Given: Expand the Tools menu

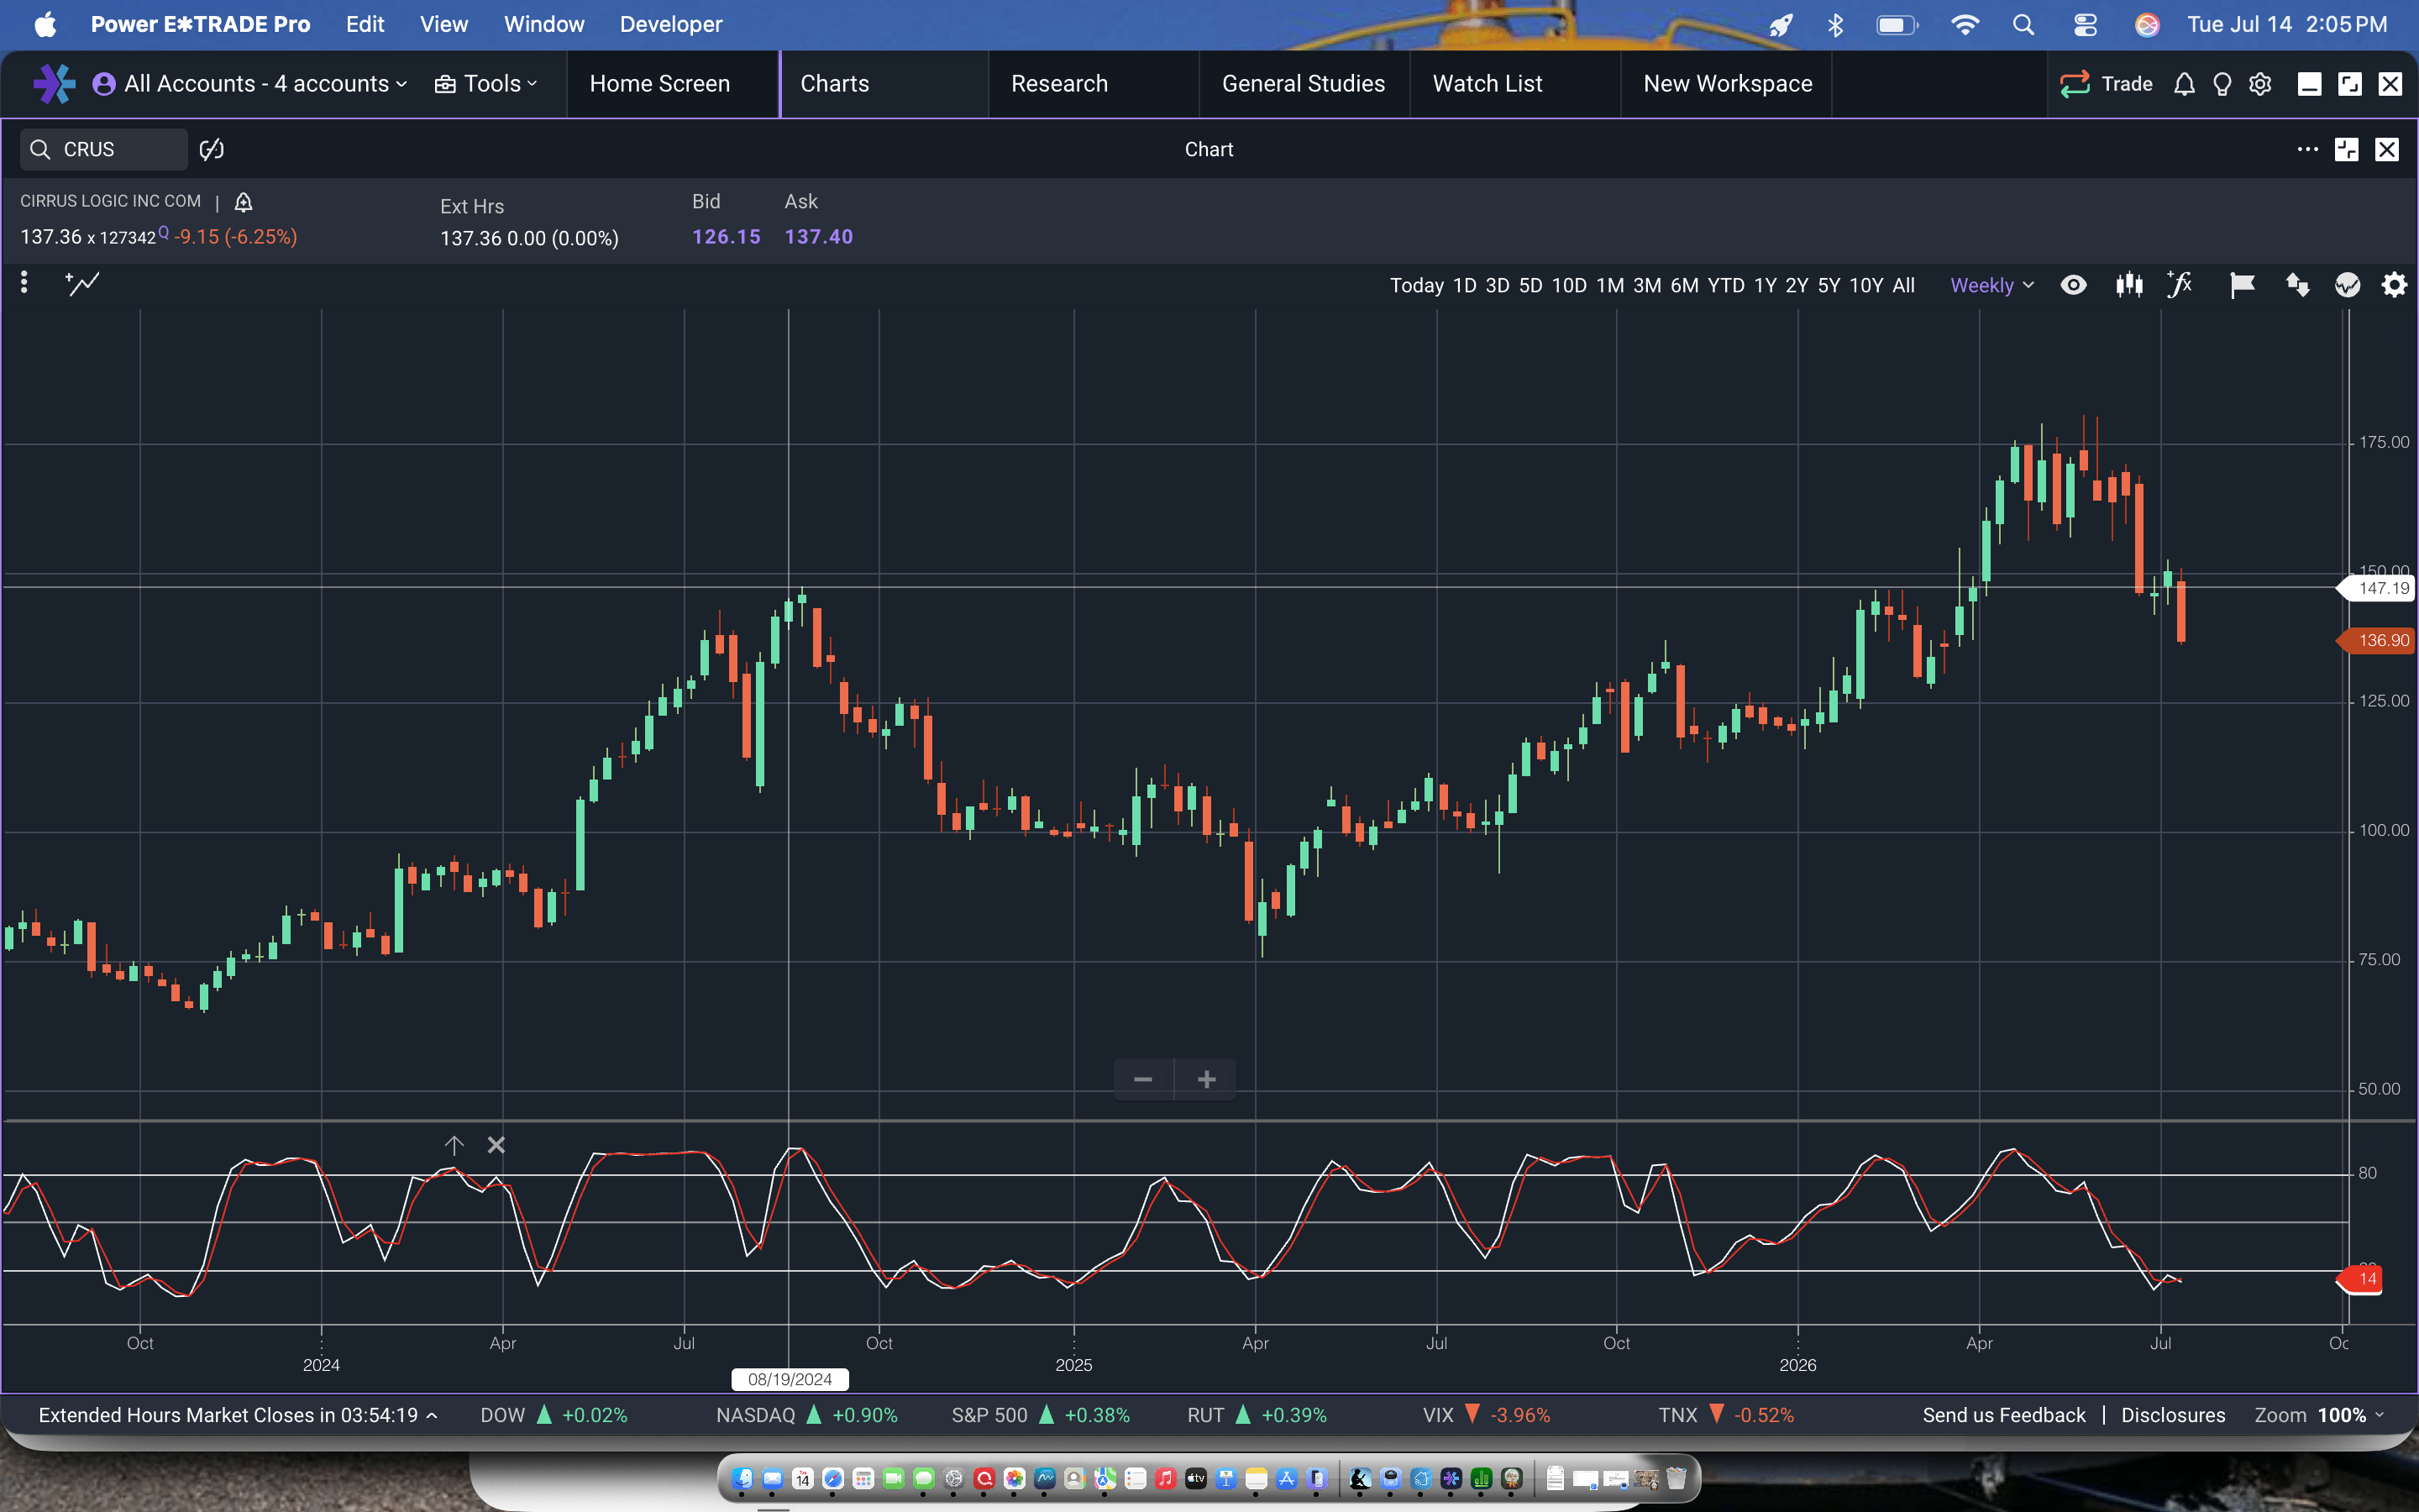Looking at the screenshot, I should (x=487, y=84).
